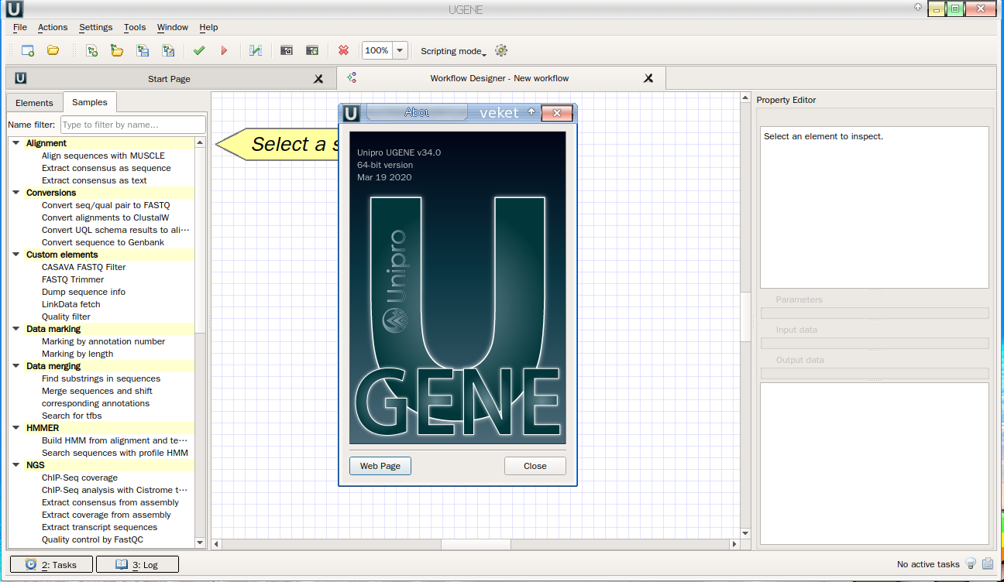Collapse the Conversions category
Viewport: 1004px width, 582px height.
(x=15, y=193)
